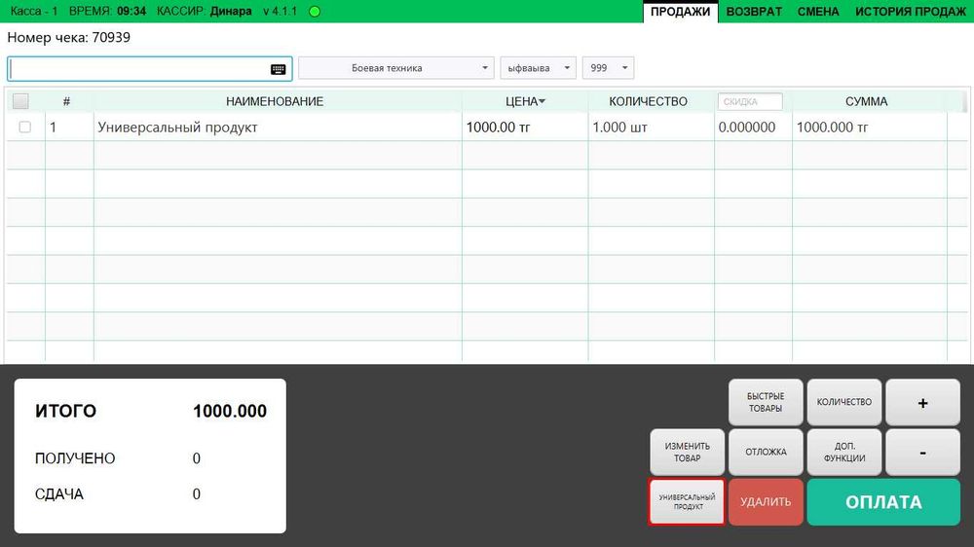Screen dimensions: 974x547
Task: Open the 999 dropdown selector
Action: (608, 68)
